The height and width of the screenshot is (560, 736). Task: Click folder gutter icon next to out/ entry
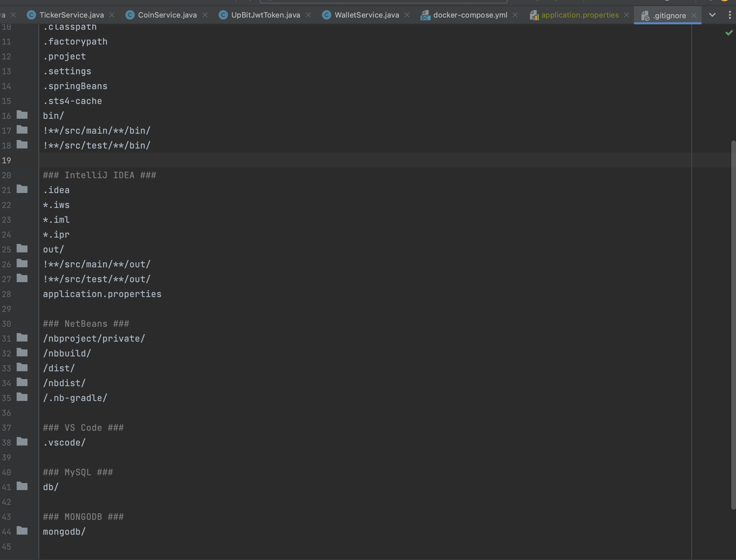pos(22,249)
